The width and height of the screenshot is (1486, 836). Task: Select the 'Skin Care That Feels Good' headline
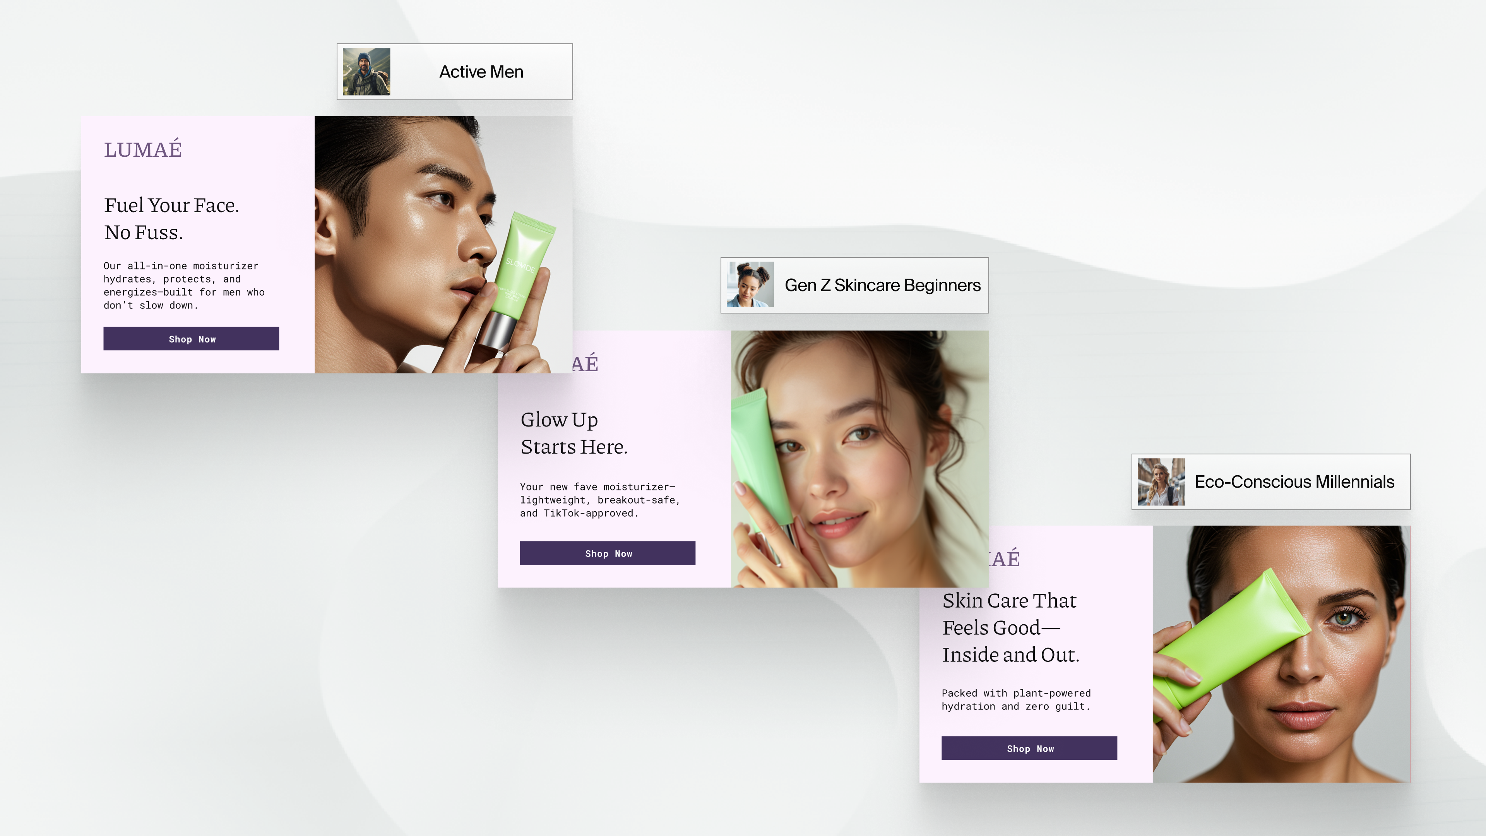(1011, 628)
